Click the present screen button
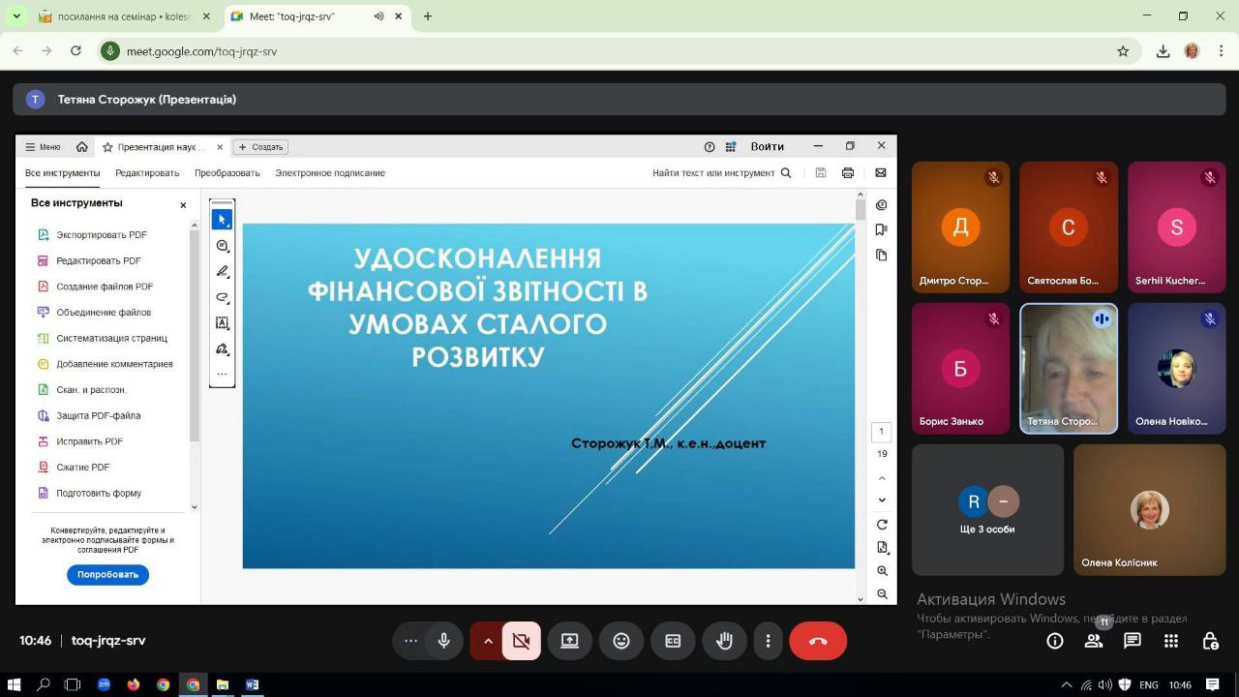 tap(569, 641)
